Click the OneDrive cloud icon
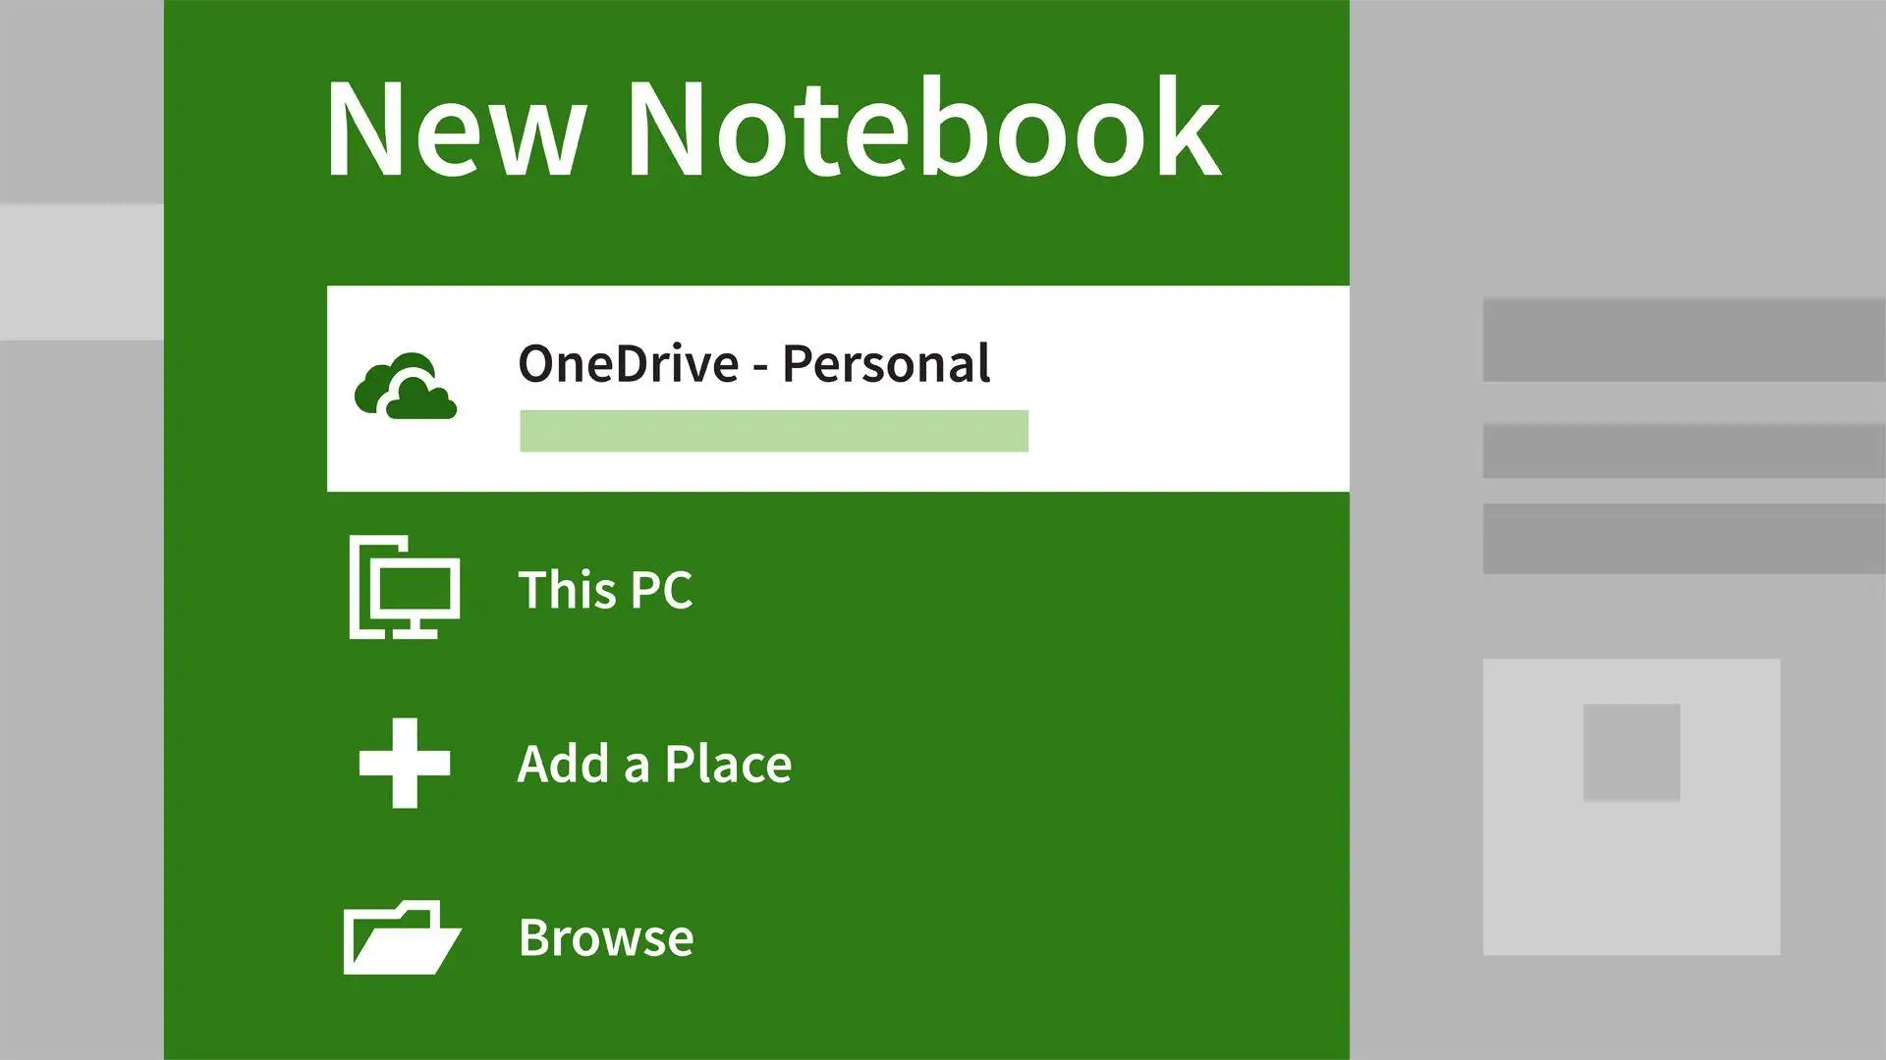This screenshot has width=1886, height=1060. 406,387
